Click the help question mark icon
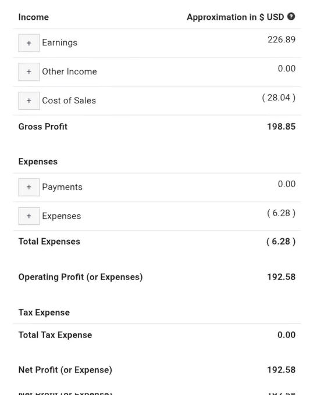Viewport: 317px width, 395px height. pos(291,16)
